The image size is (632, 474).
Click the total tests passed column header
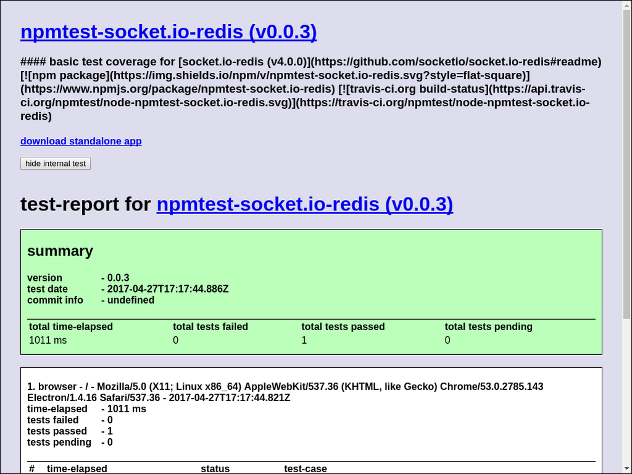click(x=343, y=326)
